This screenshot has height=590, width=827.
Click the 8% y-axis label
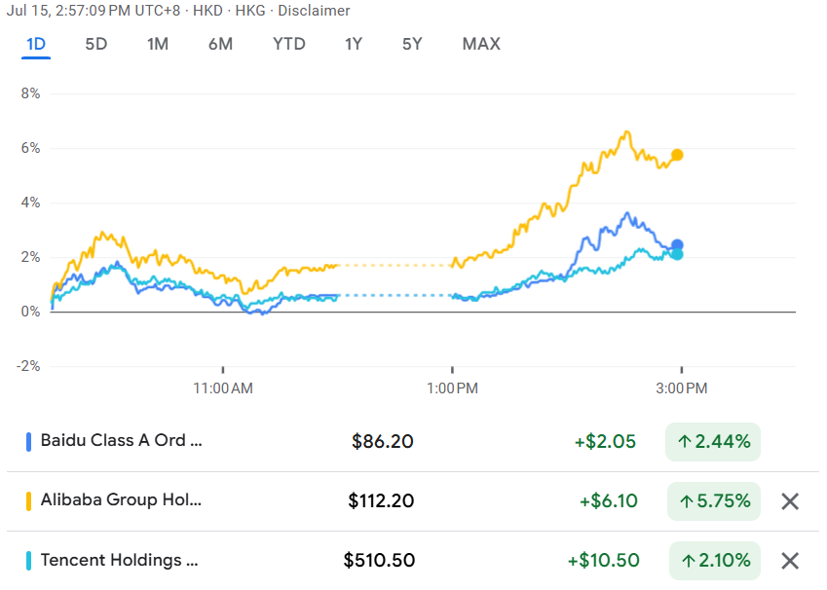pyautogui.click(x=30, y=93)
